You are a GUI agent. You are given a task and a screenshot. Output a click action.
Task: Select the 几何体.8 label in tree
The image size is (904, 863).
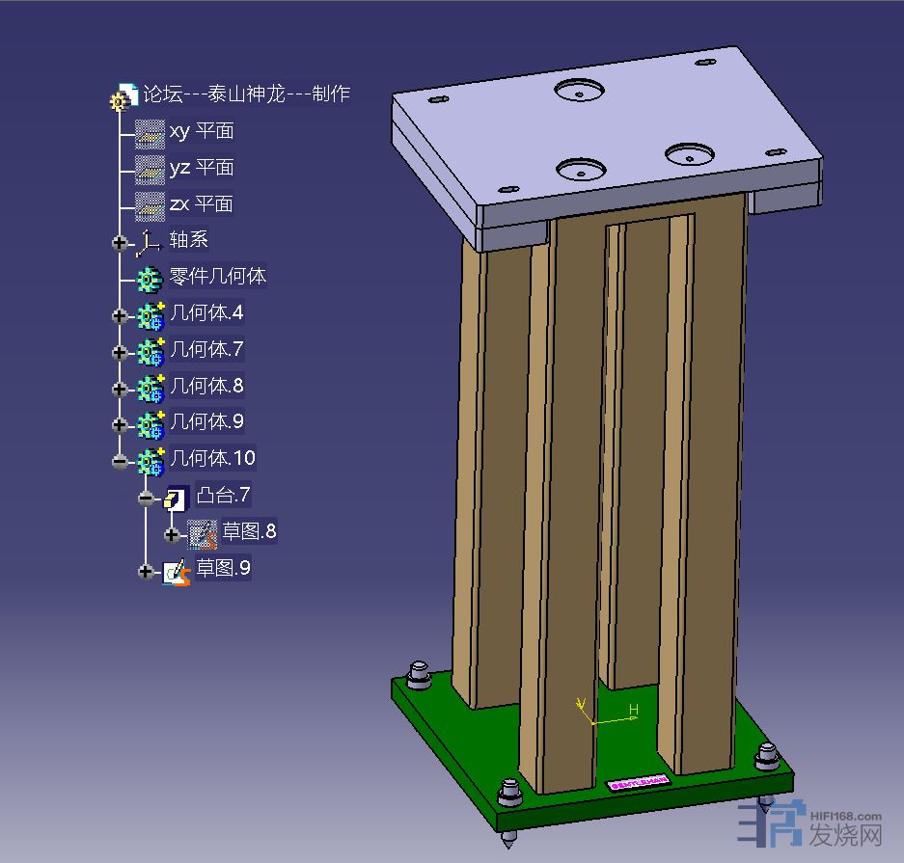click(206, 387)
